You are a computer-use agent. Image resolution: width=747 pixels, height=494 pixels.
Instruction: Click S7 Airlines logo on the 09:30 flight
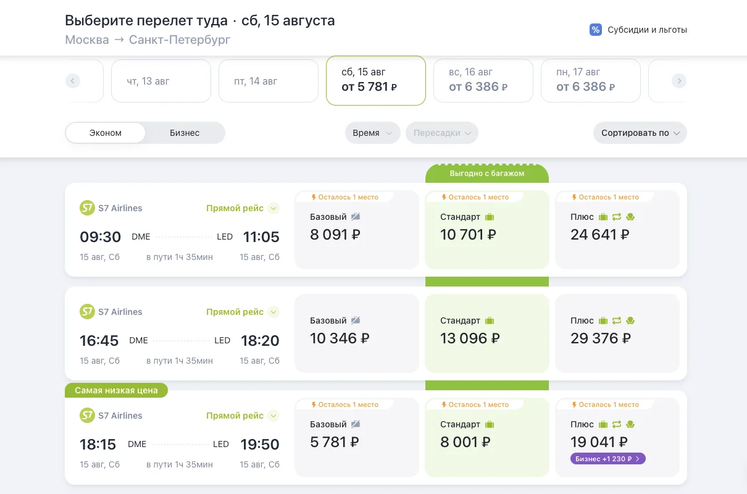click(x=87, y=208)
